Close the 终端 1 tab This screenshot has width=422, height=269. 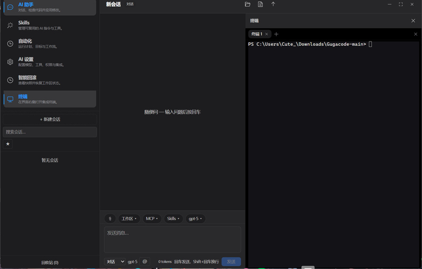[x=266, y=34]
